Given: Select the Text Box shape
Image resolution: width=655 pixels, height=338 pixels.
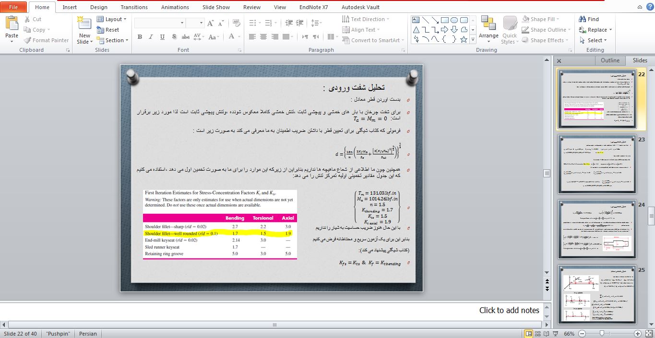Looking at the screenshot, I should [416, 20].
